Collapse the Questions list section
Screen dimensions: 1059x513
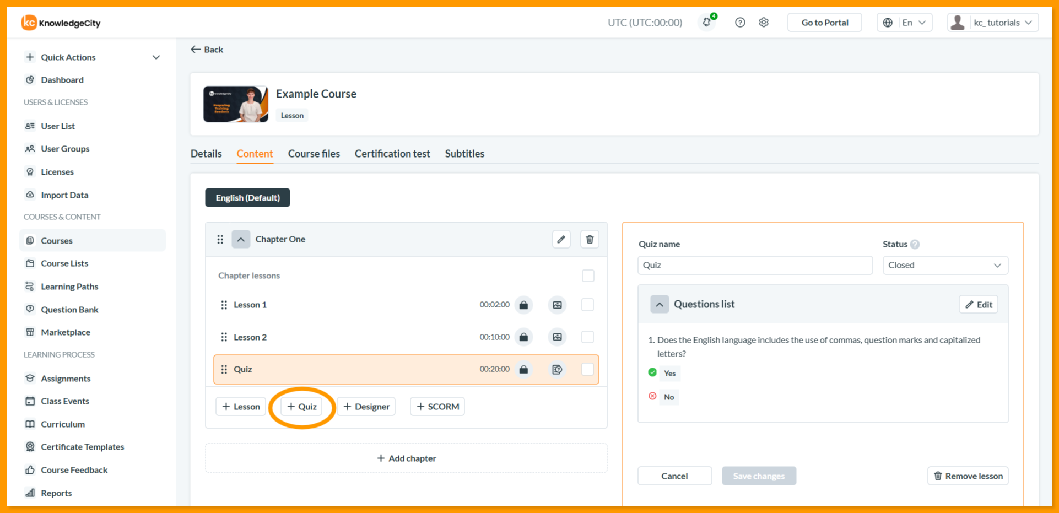click(x=660, y=304)
